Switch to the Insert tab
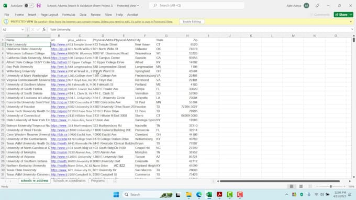 tap(32, 15)
